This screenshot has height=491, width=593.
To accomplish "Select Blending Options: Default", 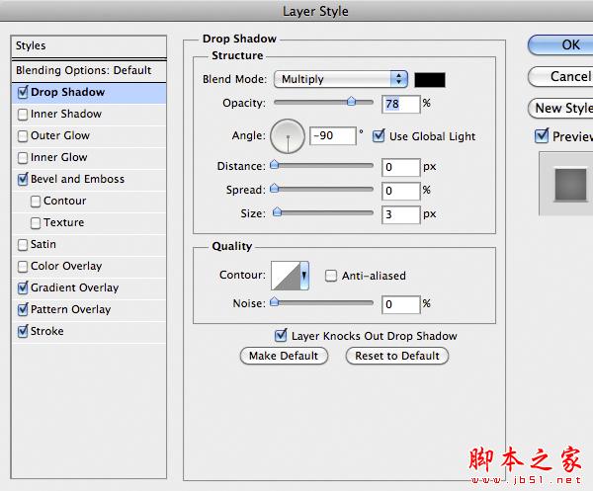I will point(89,71).
